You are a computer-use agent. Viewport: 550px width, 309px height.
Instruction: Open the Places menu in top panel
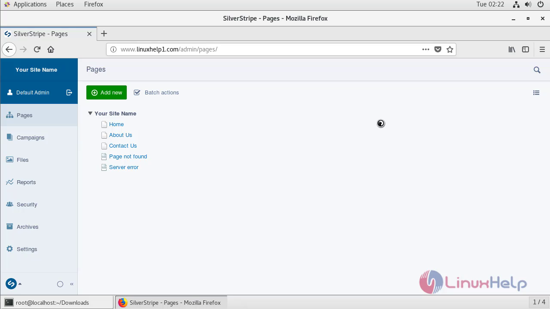[64, 4]
